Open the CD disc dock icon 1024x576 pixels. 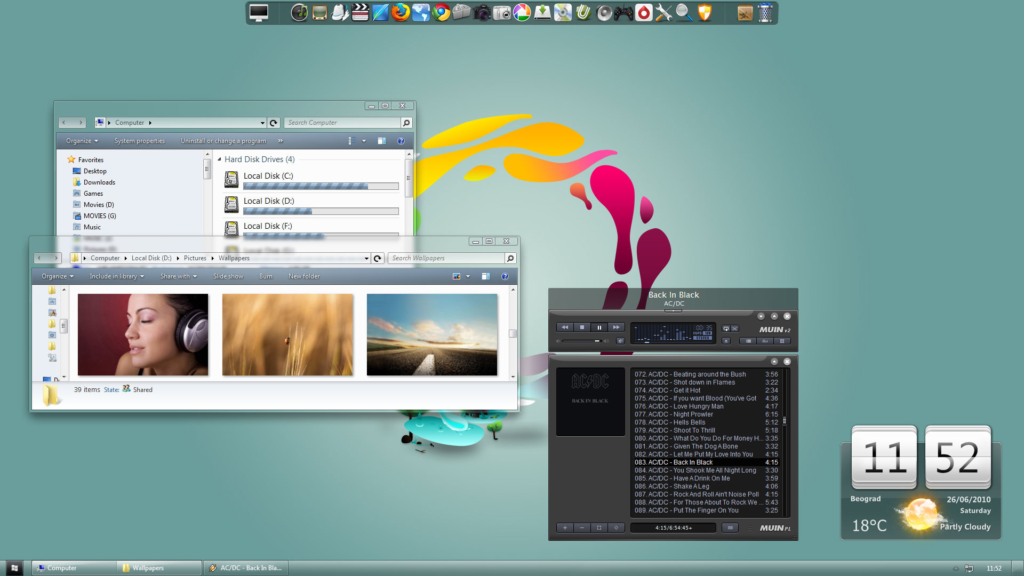[563, 12]
